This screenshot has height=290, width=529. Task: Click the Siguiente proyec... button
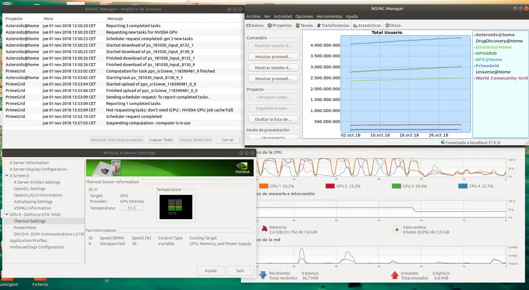(x=273, y=108)
